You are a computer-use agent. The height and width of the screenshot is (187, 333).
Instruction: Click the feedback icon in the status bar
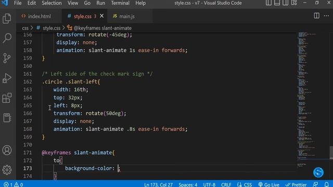tap(315, 184)
